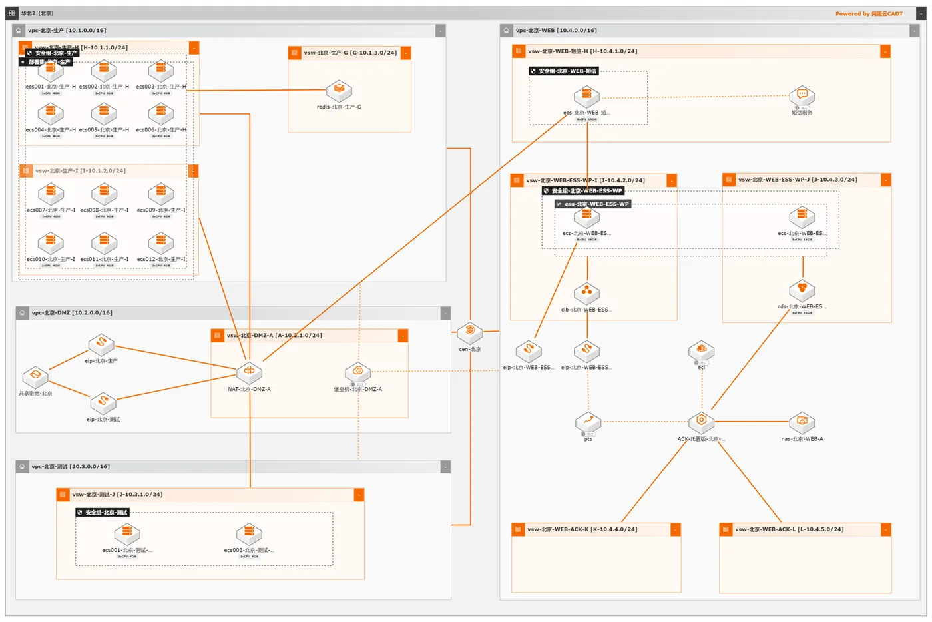This screenshot has height=622, width=932.
Task: Click the rds-北京-WEB-ES database icon
Action: (x=802, y=291)
